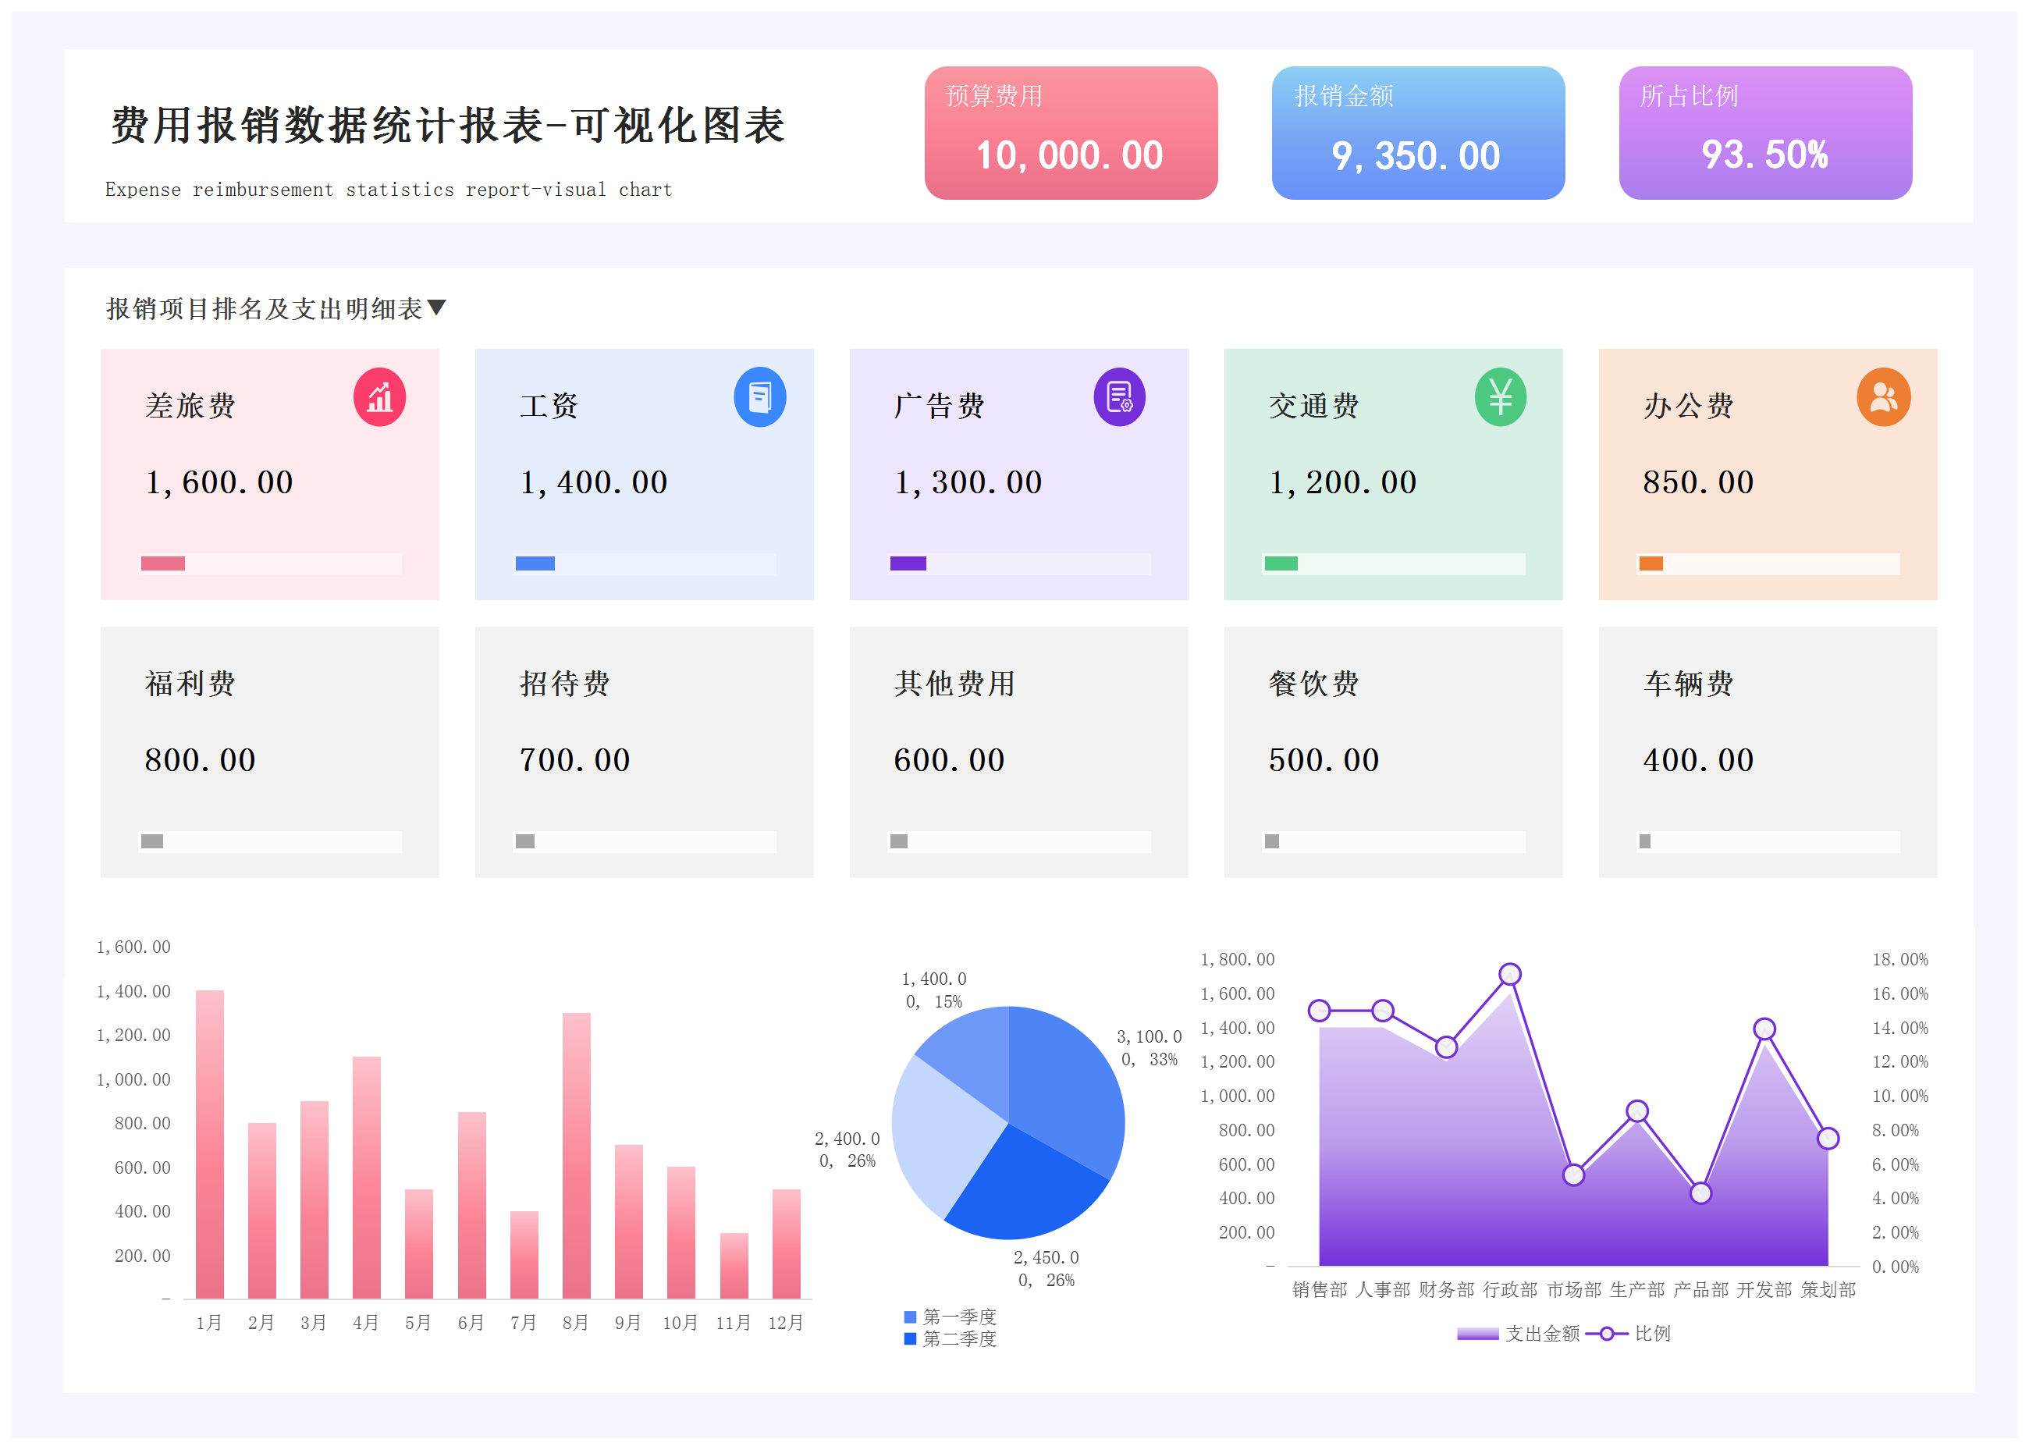2029x1450 pixels.
Task: Click the 差旅费 pink progress bar
Action: pos(163,563)
